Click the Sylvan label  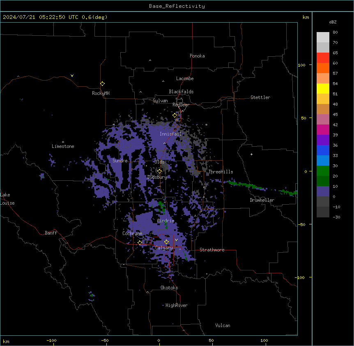(x=160, y=101)
